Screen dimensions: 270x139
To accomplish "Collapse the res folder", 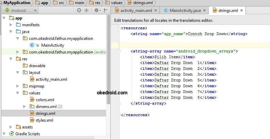I will 11,59.
